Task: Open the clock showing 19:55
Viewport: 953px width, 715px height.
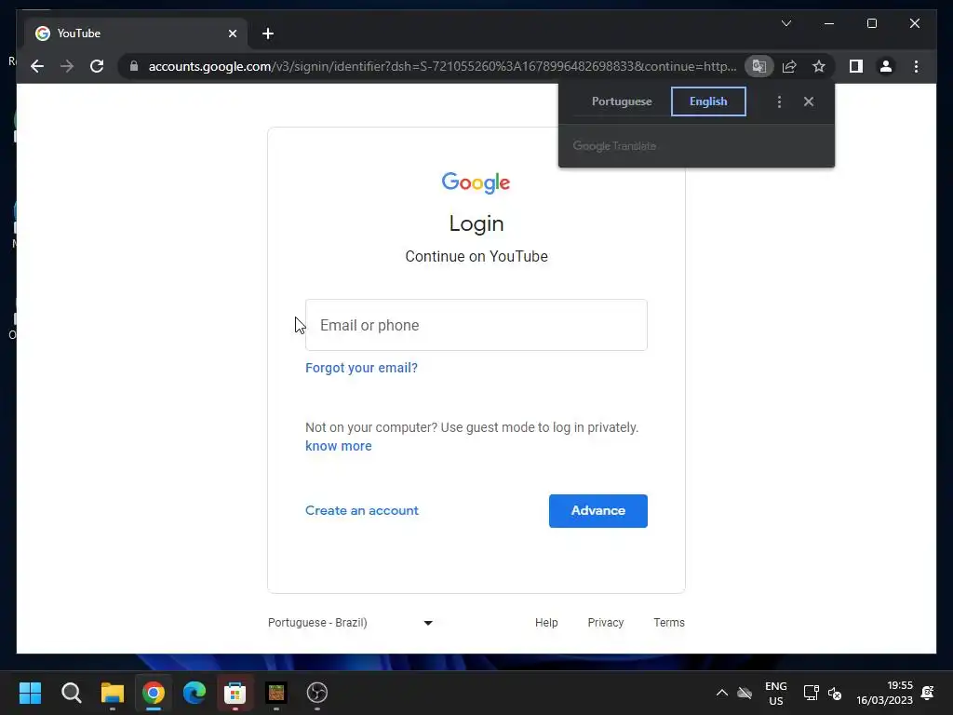Action: (884, 693)
